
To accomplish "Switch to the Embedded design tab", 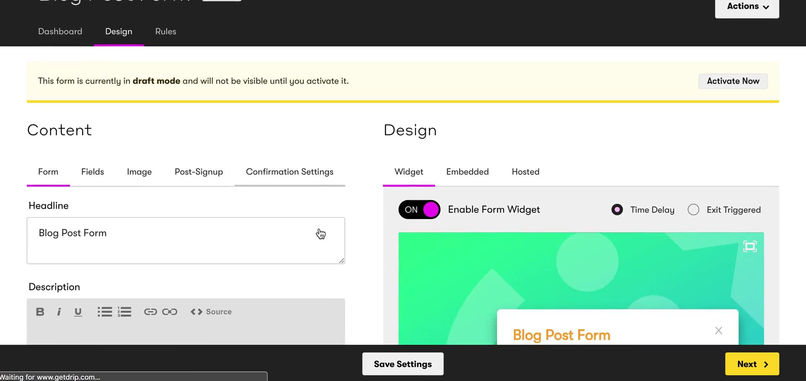I will (x=468, y=172).
